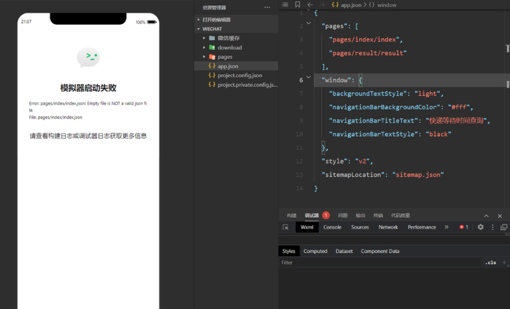
Task: Switch to the 终端 panel tab
Action: [378, 216]
